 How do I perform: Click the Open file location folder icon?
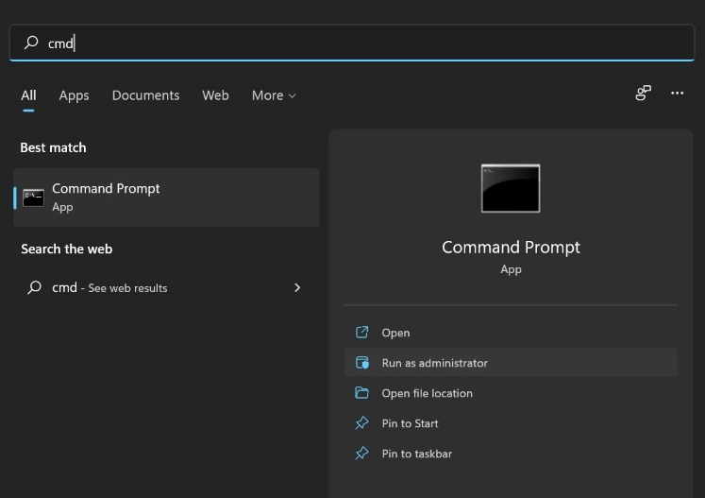(x=362, y=393)
